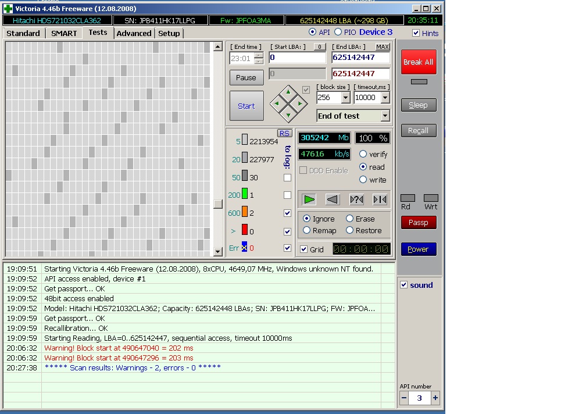Click block map scrollbar up arrow

pos(218,47)
